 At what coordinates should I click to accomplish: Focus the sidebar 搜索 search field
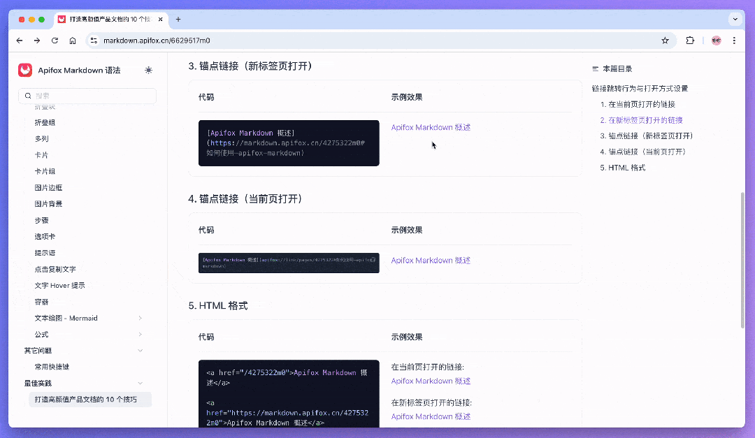[x=87, y=96]
